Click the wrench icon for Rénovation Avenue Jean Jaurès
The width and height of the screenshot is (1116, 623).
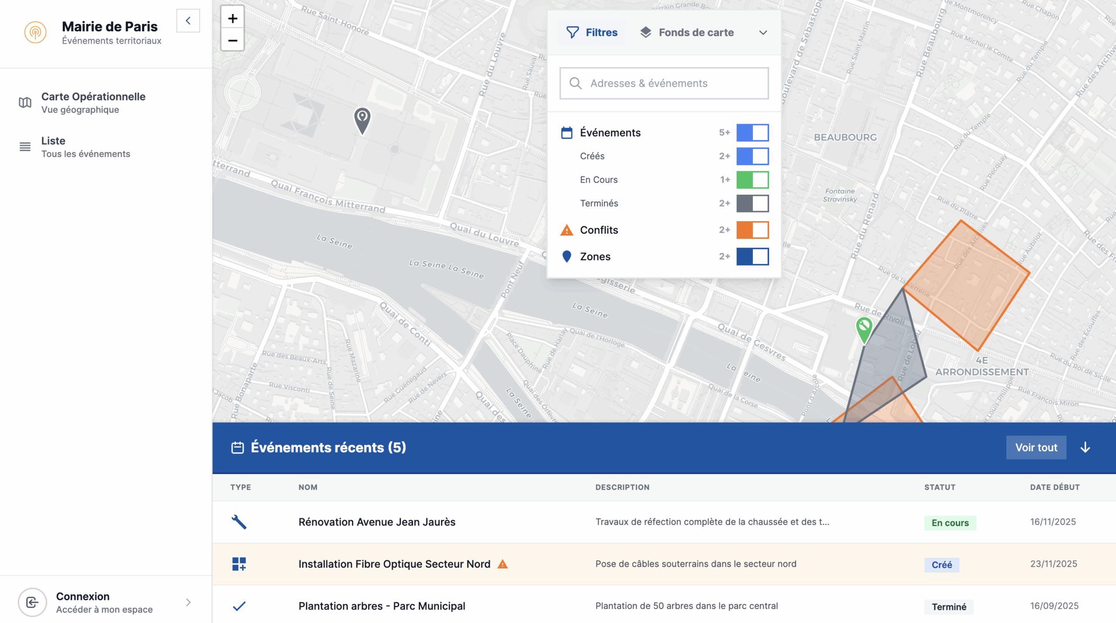(239, 522)
